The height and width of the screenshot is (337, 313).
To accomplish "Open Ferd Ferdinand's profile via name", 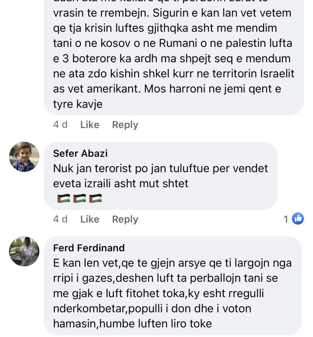I will tap(89, 248).
